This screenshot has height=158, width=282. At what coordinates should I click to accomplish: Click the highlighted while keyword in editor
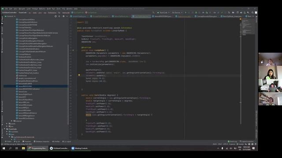coord(88,115)
